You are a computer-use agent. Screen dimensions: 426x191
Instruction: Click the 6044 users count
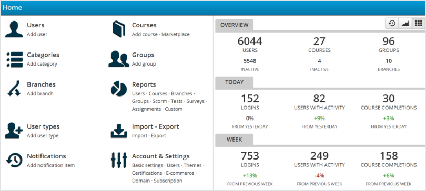click(x=250, y=41)
